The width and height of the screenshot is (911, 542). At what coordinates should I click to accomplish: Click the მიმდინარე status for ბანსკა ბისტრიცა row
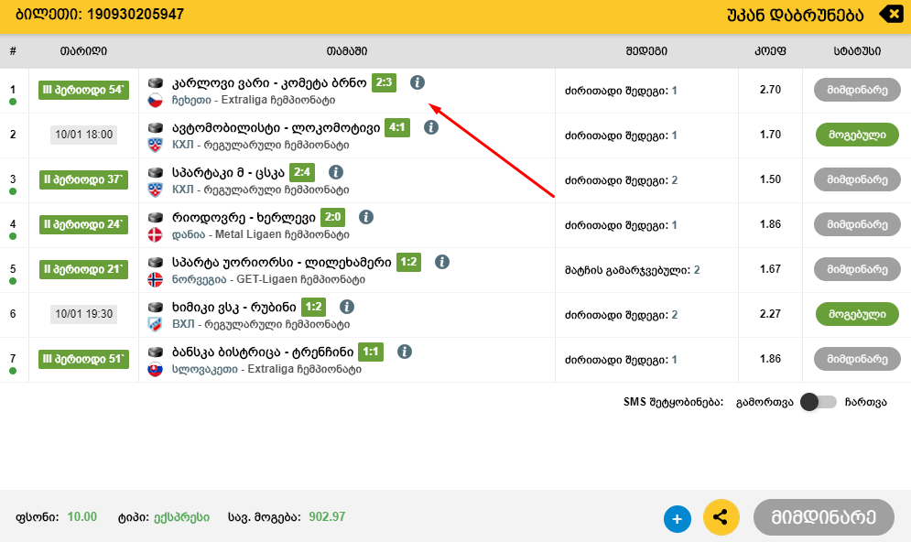tap(857, 359)
